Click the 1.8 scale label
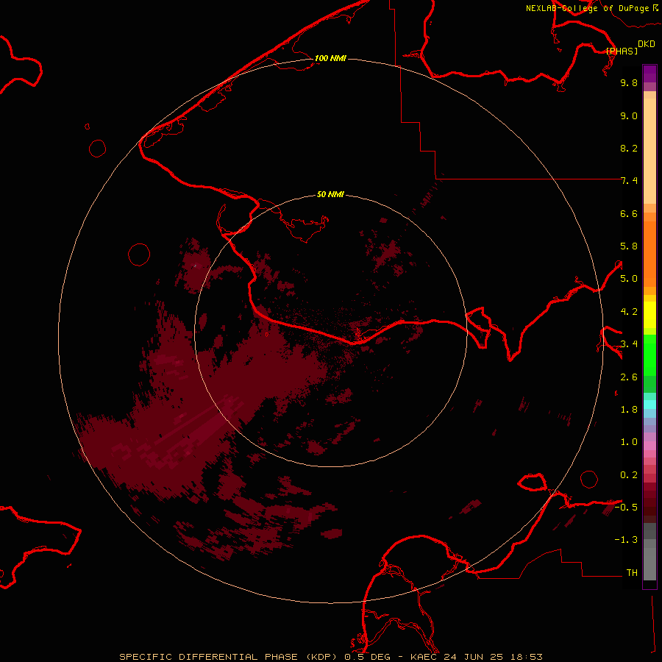The height and width of the screenshot is (662, 662). pyautogui.click(x=629, y=410)
